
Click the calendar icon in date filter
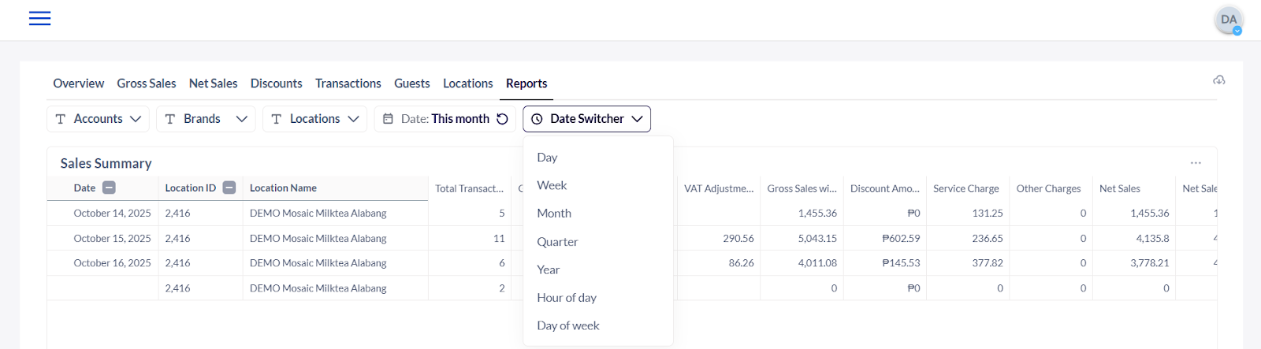pyautogui.click(x=388, y=119)
